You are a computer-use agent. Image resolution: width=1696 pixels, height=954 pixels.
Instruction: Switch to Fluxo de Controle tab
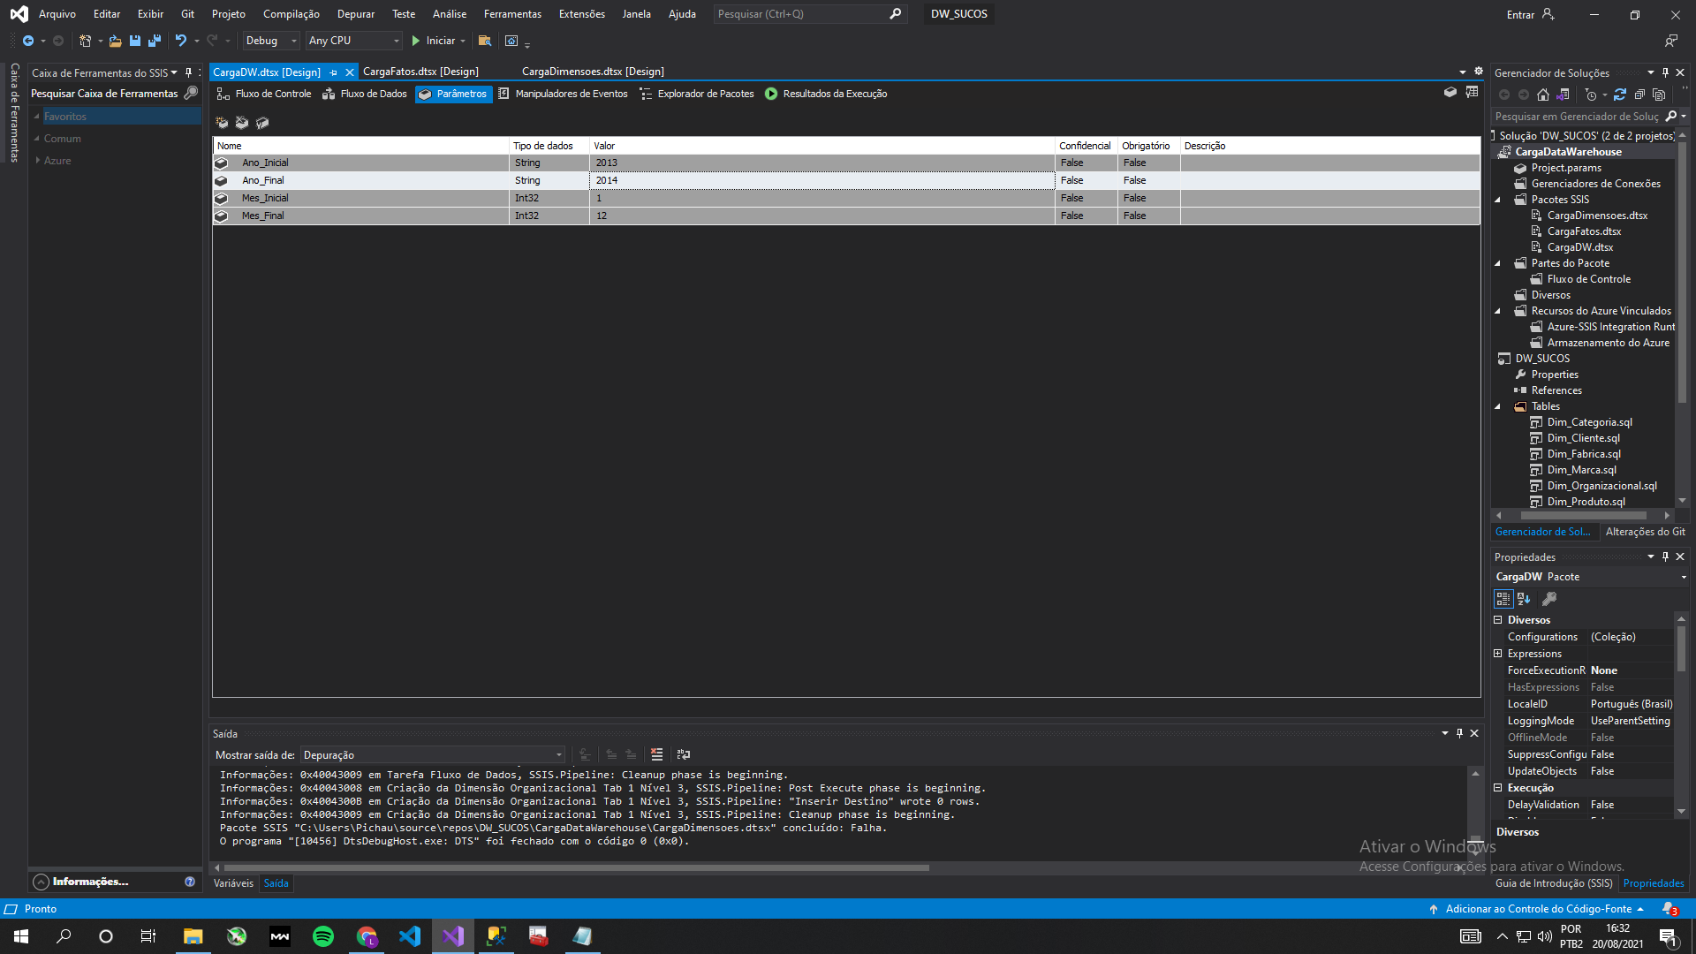pyautogui.click(x=264, y=94)
